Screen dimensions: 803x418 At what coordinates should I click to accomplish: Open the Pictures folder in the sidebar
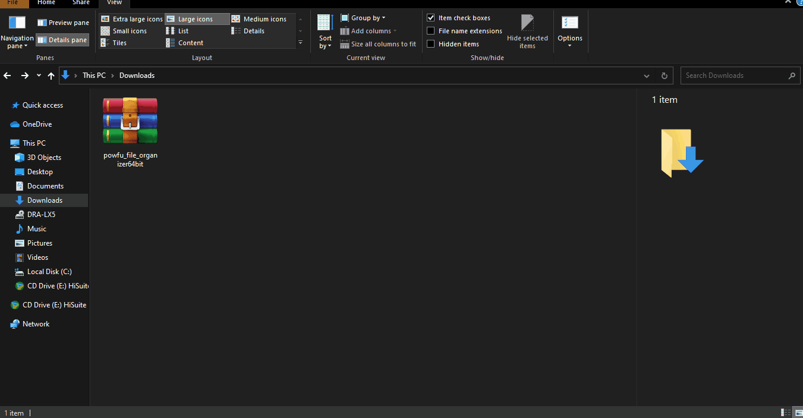click(x=40, y=243)
